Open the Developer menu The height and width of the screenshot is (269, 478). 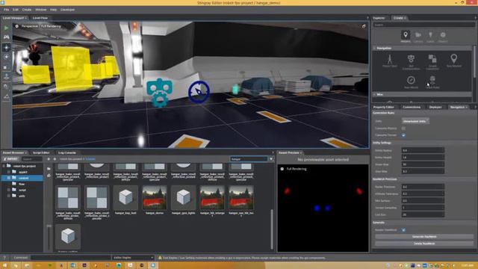coord(67,10)
